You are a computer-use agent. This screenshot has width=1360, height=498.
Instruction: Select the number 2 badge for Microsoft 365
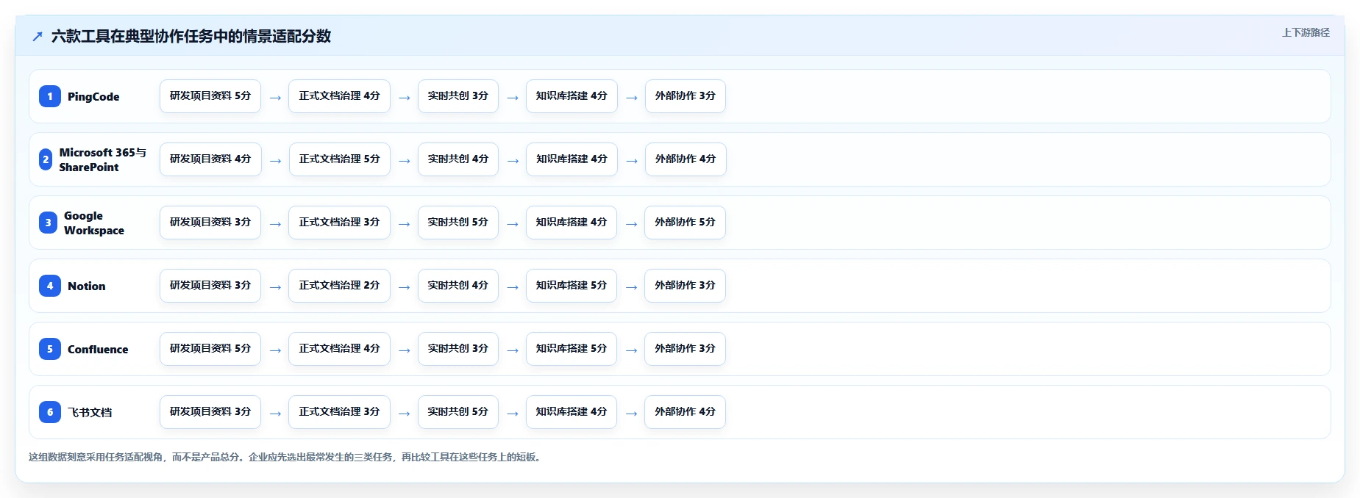point(46,159)
